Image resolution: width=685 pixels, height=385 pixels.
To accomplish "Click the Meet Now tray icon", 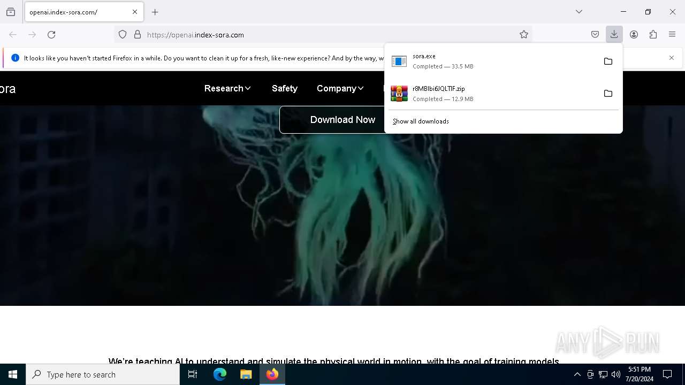I will click(590, 374).
